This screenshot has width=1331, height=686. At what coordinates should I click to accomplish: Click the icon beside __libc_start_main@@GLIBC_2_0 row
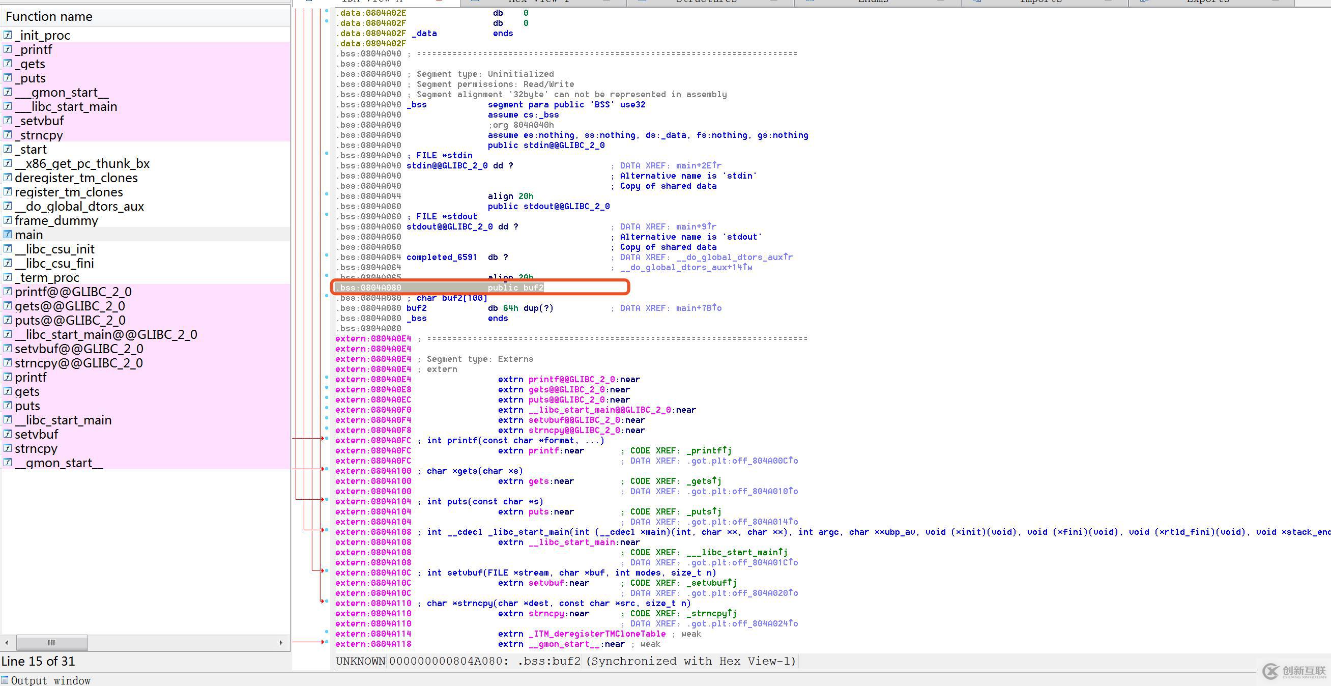8,334
